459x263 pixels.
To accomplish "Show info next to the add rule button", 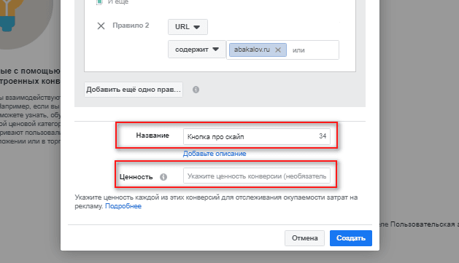I will pyautogui.click(x=196, y=90).
